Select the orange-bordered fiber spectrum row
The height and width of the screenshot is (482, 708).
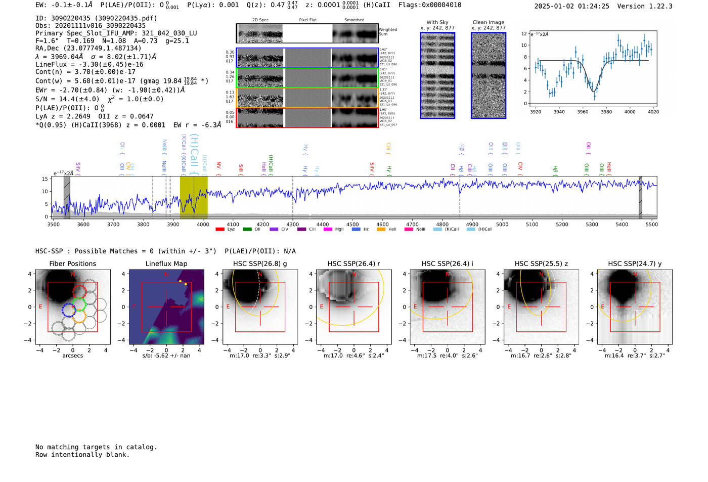307,98
